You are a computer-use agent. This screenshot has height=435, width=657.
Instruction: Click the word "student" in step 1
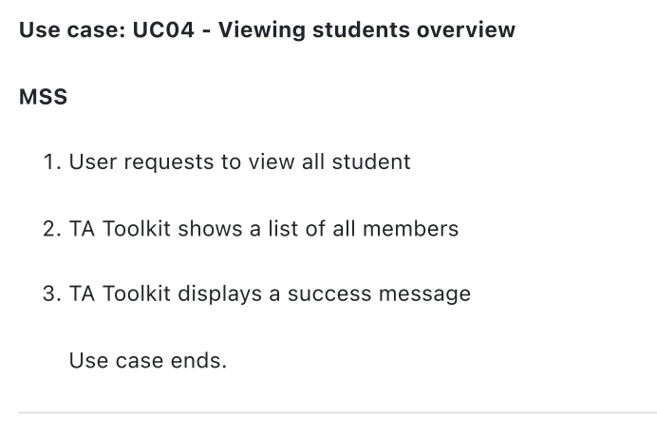371,161
